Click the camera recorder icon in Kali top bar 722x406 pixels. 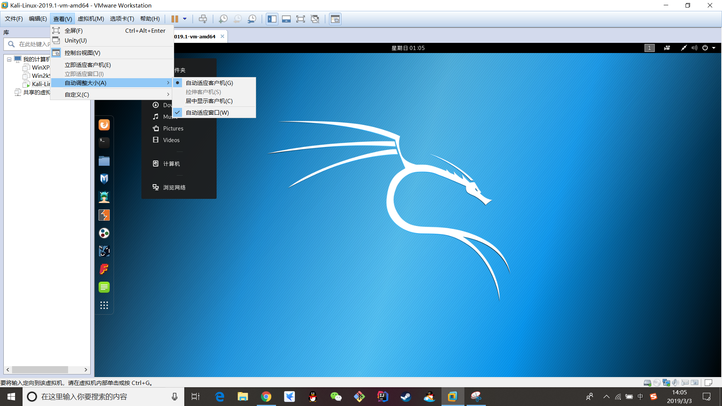point(667,48)
